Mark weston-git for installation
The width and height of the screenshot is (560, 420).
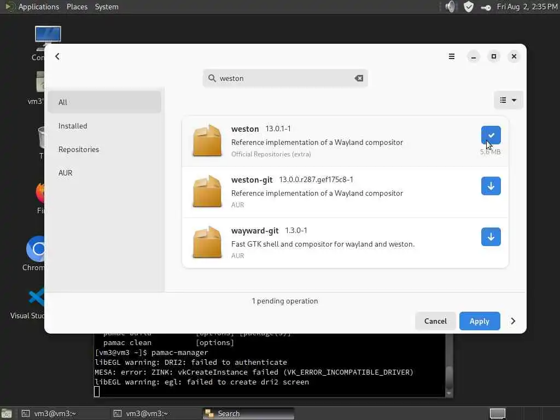(491, 186)
